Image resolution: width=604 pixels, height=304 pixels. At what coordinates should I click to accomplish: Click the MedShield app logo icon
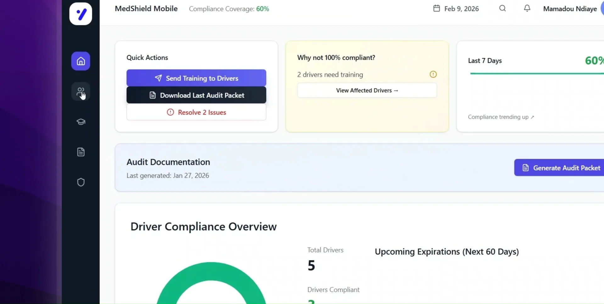point(81,14)
